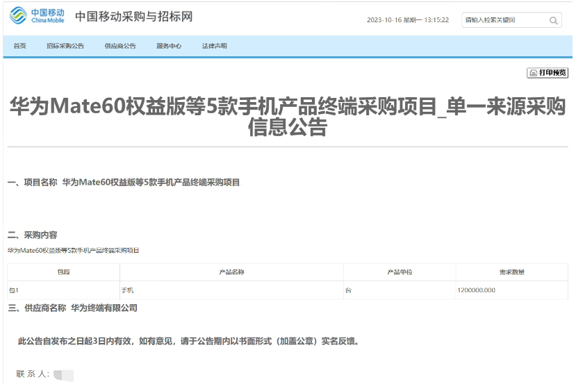Click the 联系人 label
This screenshot has height=384, width=576.
tap(33, 374)
